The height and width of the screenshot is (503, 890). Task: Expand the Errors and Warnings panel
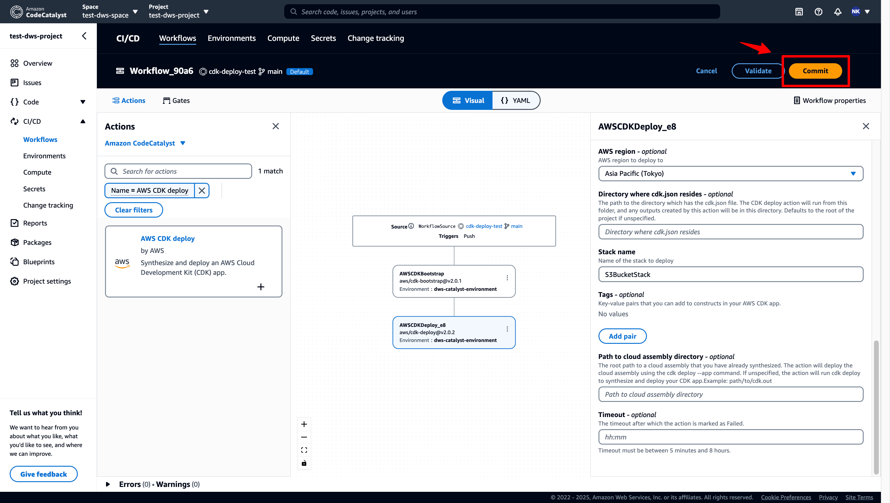point(108,484)
